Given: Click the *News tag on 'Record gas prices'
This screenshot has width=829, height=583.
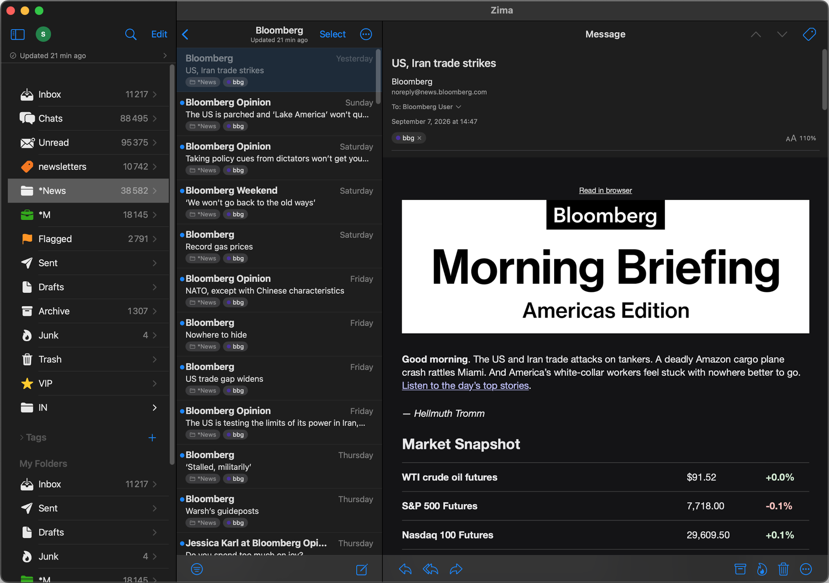Looking at the screenshot, I should click(203, 258).
